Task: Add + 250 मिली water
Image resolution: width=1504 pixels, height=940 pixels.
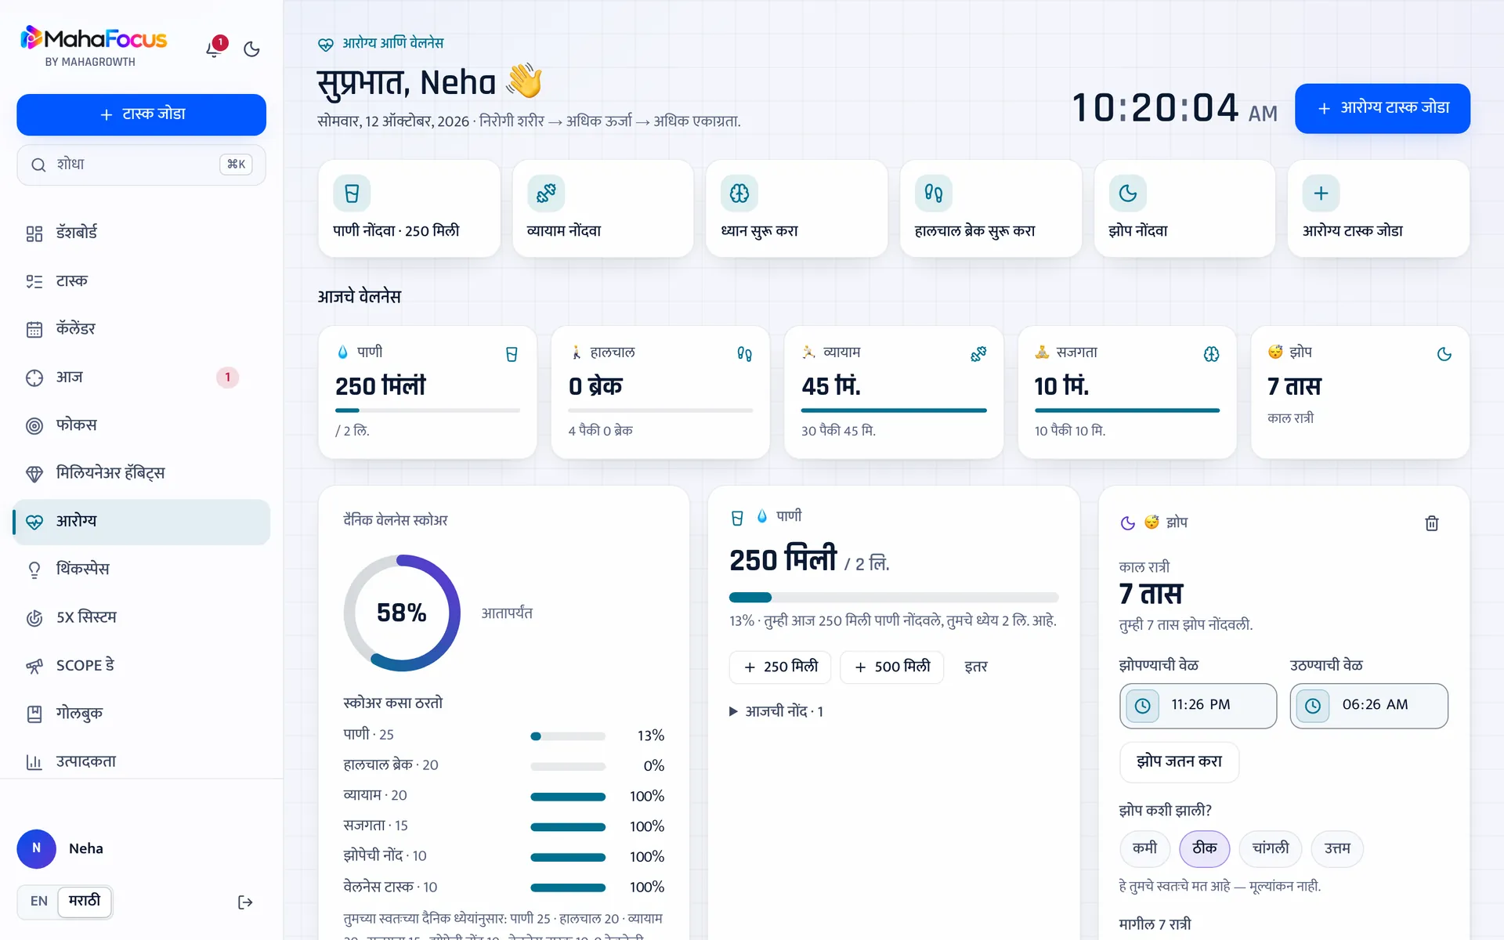Action: [x=781, y=667]
